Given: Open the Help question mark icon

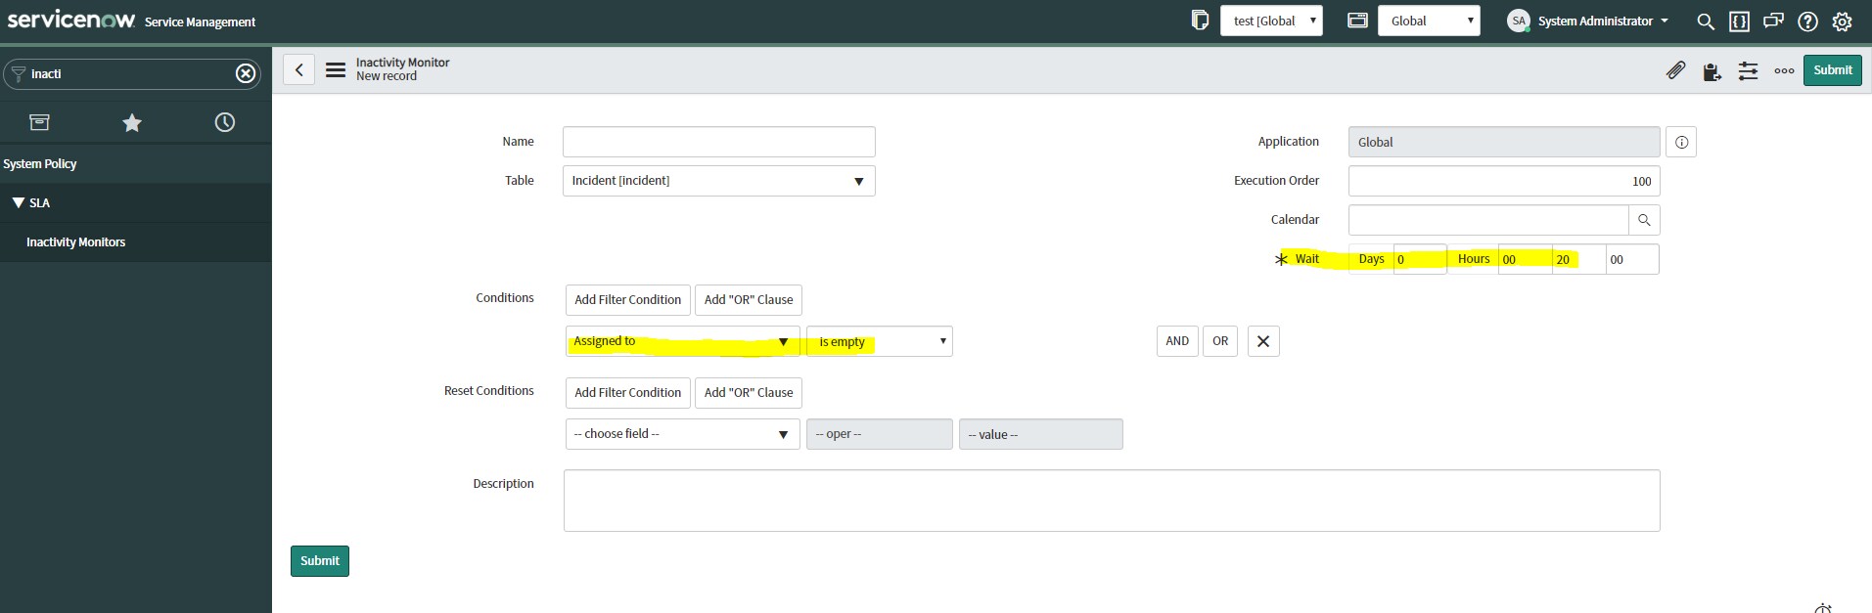Looking at the screenshot, I should coord(1807,21).
